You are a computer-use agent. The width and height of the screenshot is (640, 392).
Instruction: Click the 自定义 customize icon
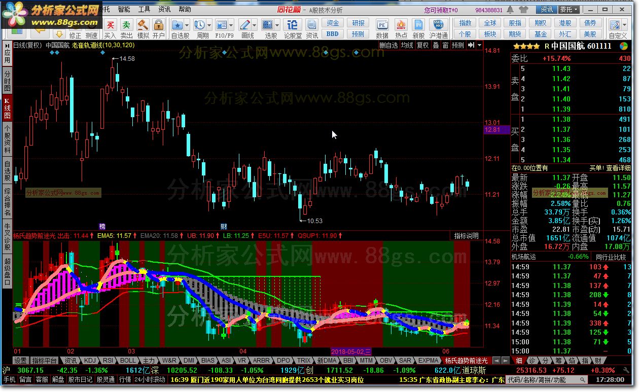tap(614, 25)
